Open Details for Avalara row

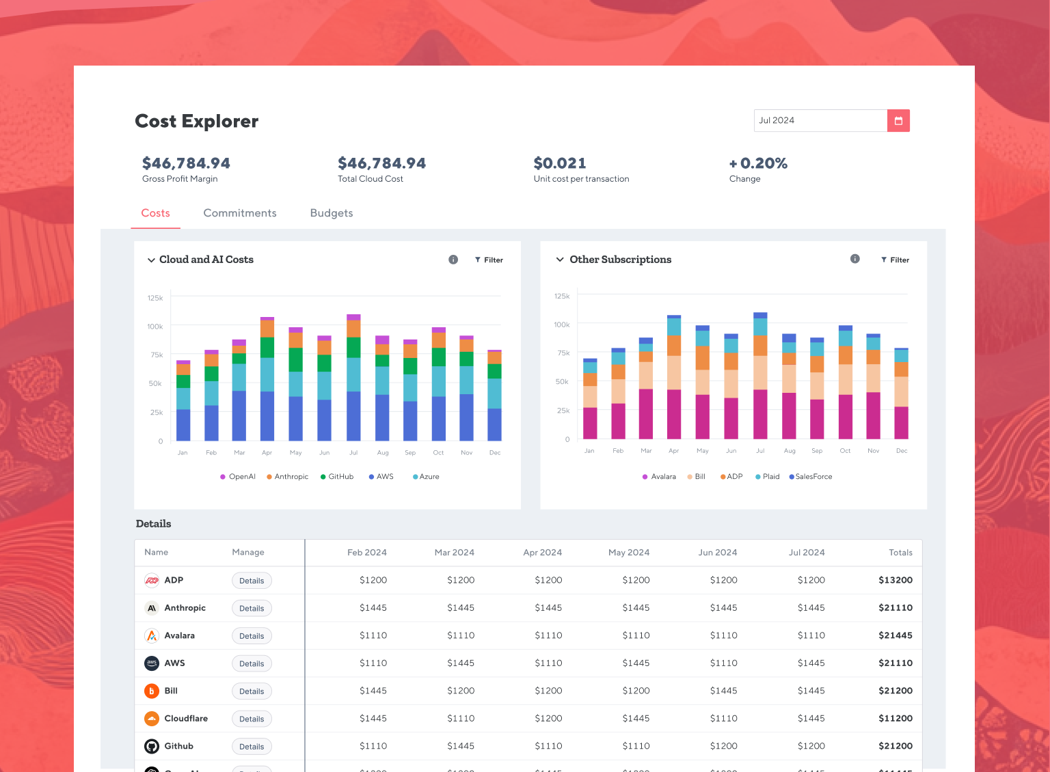(x=252, y=636)
